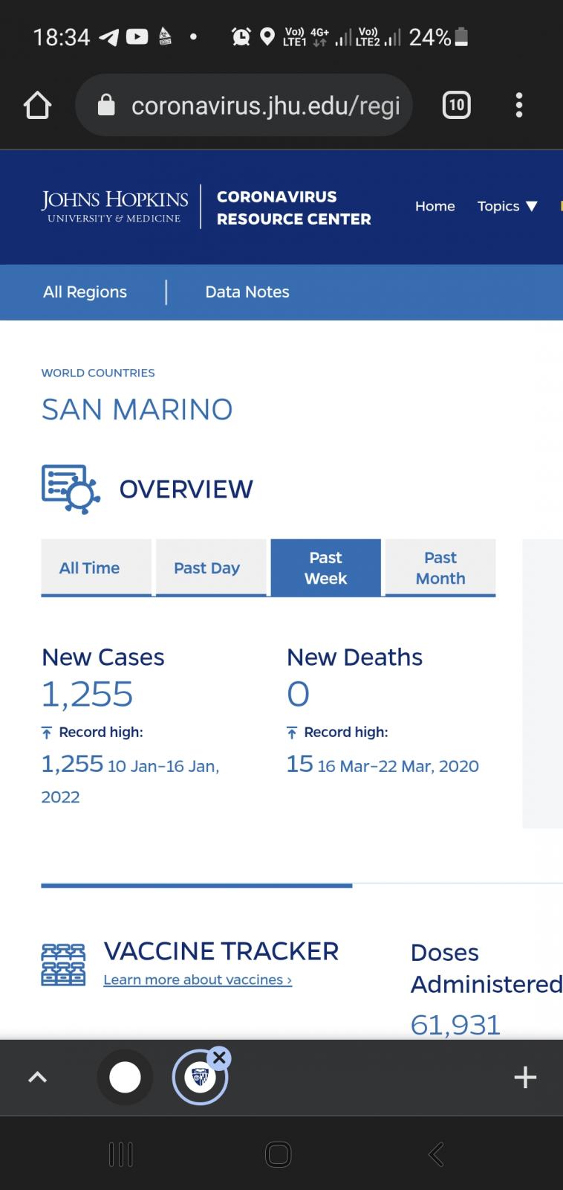The height and width of the screenshot is (1190, 563).
Task: Open Coronavirus Resource Center heading link
Action: [x=293, y=208]
